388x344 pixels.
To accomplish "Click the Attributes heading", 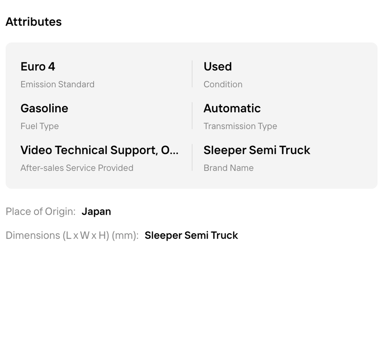I will (x=34, y=22).
